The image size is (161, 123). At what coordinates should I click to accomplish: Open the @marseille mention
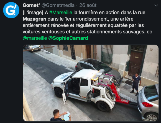pyautogui.click(x=35, y=38)
